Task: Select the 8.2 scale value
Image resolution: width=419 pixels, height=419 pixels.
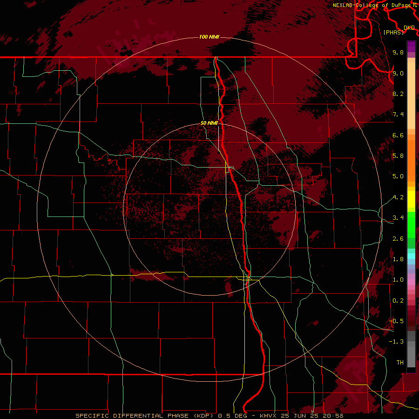Action: click(x=398, y=94)
